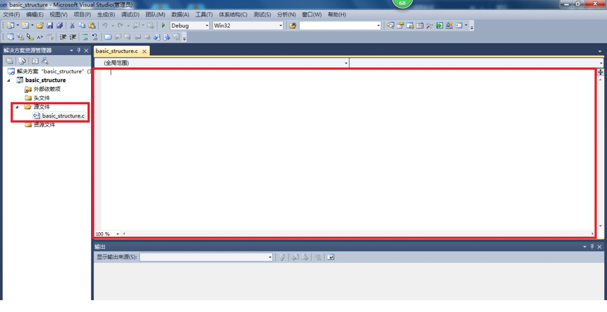Click the Find Message in Code icon in Output
The width and height of the screenshot is (607, 312).
click(x=282, y=257)
